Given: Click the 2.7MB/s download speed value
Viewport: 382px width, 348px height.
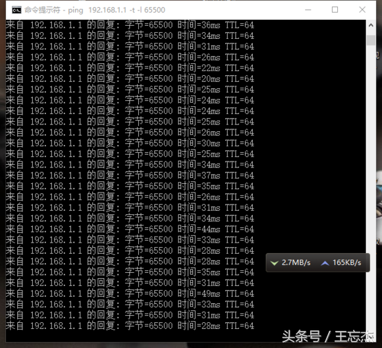Looking at the screenshot, I should [296, 262].
